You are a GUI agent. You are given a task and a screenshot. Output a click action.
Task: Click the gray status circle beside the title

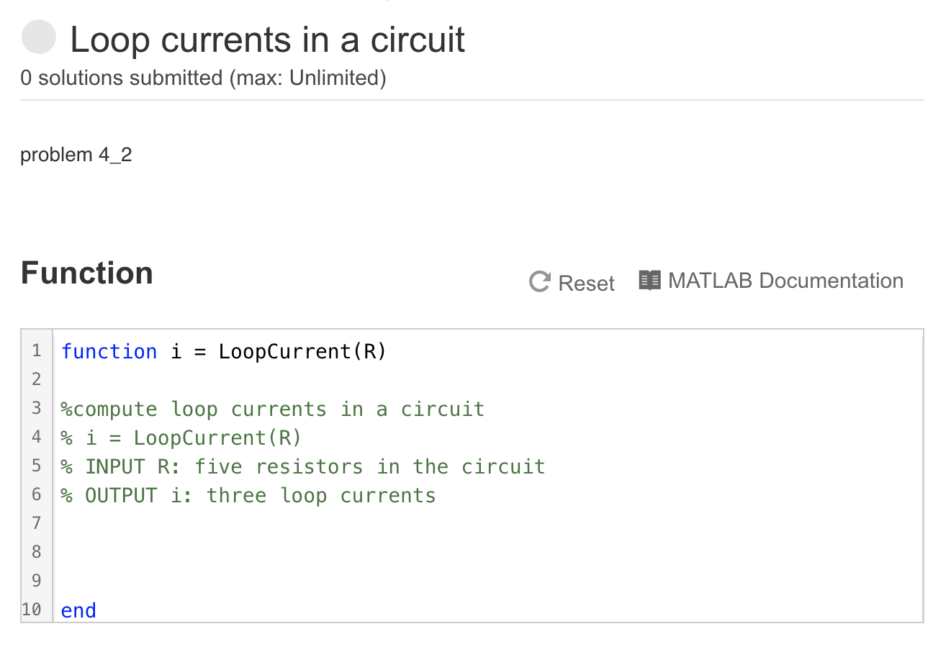pyautogui.click(x=39, y=37)
